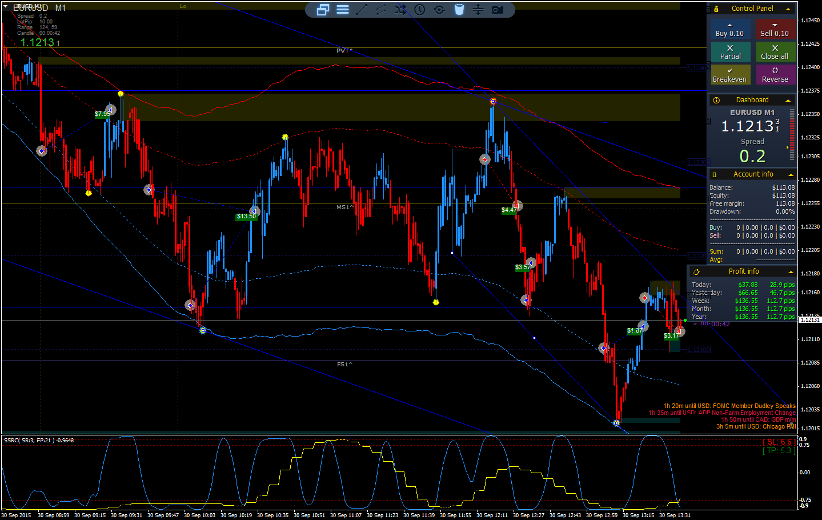Click the overlapping windows icon in top toolbar
This screenshot has width=822, height=520.
point(323,10)
